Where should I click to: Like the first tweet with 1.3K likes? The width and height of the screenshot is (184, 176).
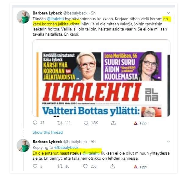tap(86, 123)
